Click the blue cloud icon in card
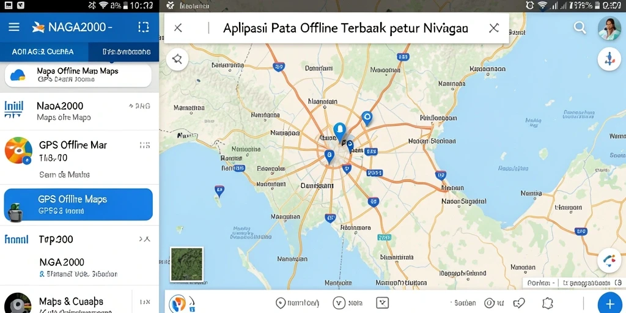626x313 pixels. (x=18, y=75)
